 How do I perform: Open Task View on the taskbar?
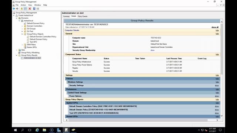30,130
